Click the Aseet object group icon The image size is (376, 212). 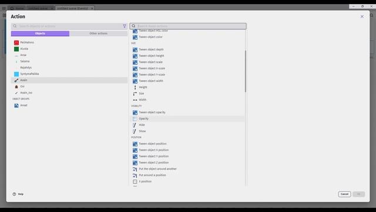point(16,105)
